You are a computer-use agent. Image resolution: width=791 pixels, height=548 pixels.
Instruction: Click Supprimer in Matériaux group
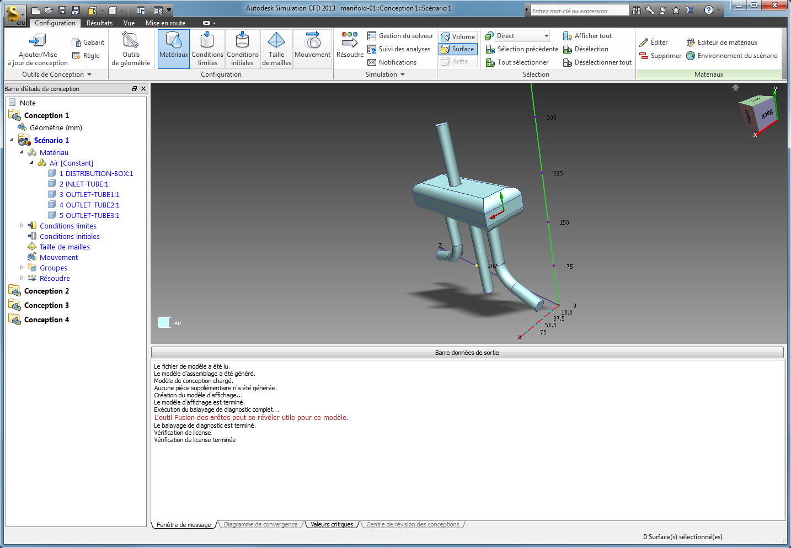(660, 56)
